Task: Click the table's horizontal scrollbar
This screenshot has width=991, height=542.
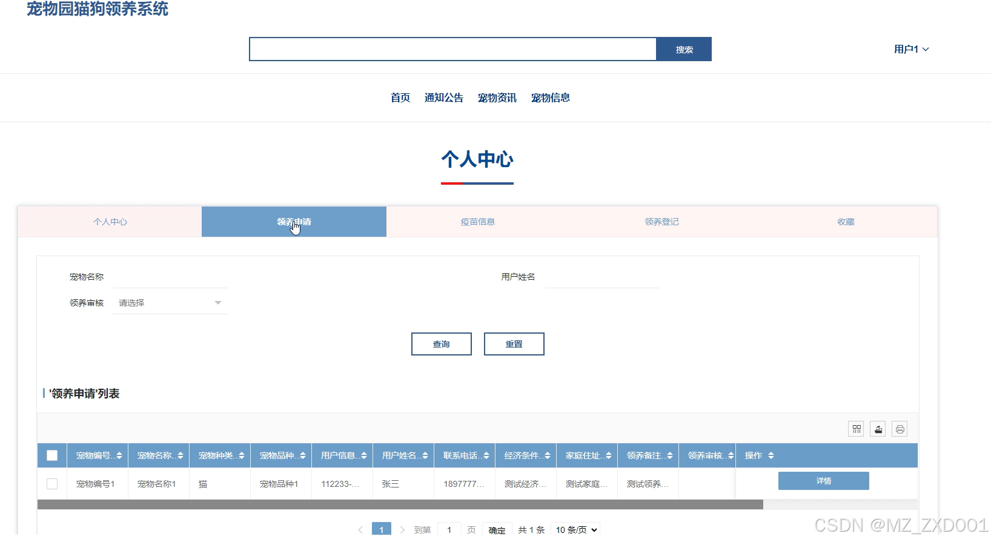Action: (x=400, y=504)
